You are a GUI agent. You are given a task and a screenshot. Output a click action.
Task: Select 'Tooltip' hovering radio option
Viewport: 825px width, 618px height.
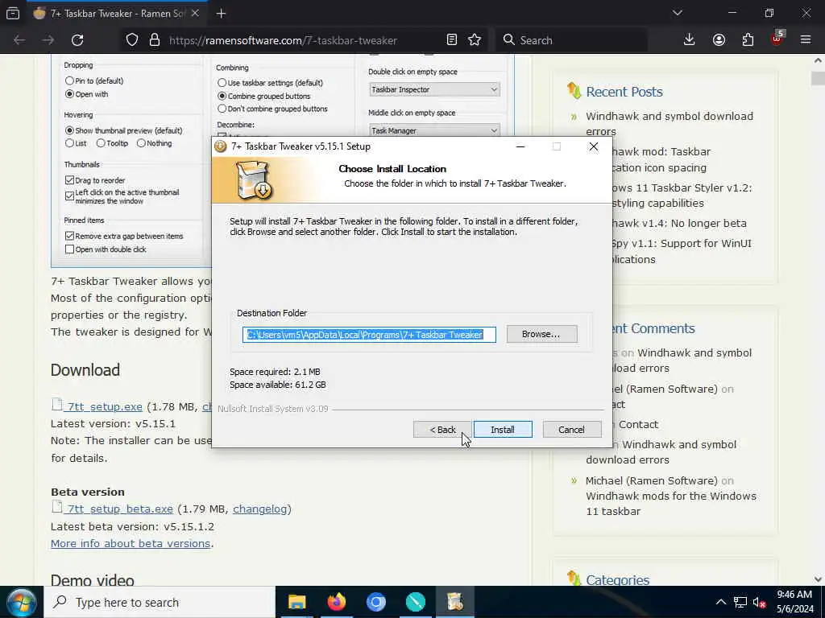pos(101,143)
